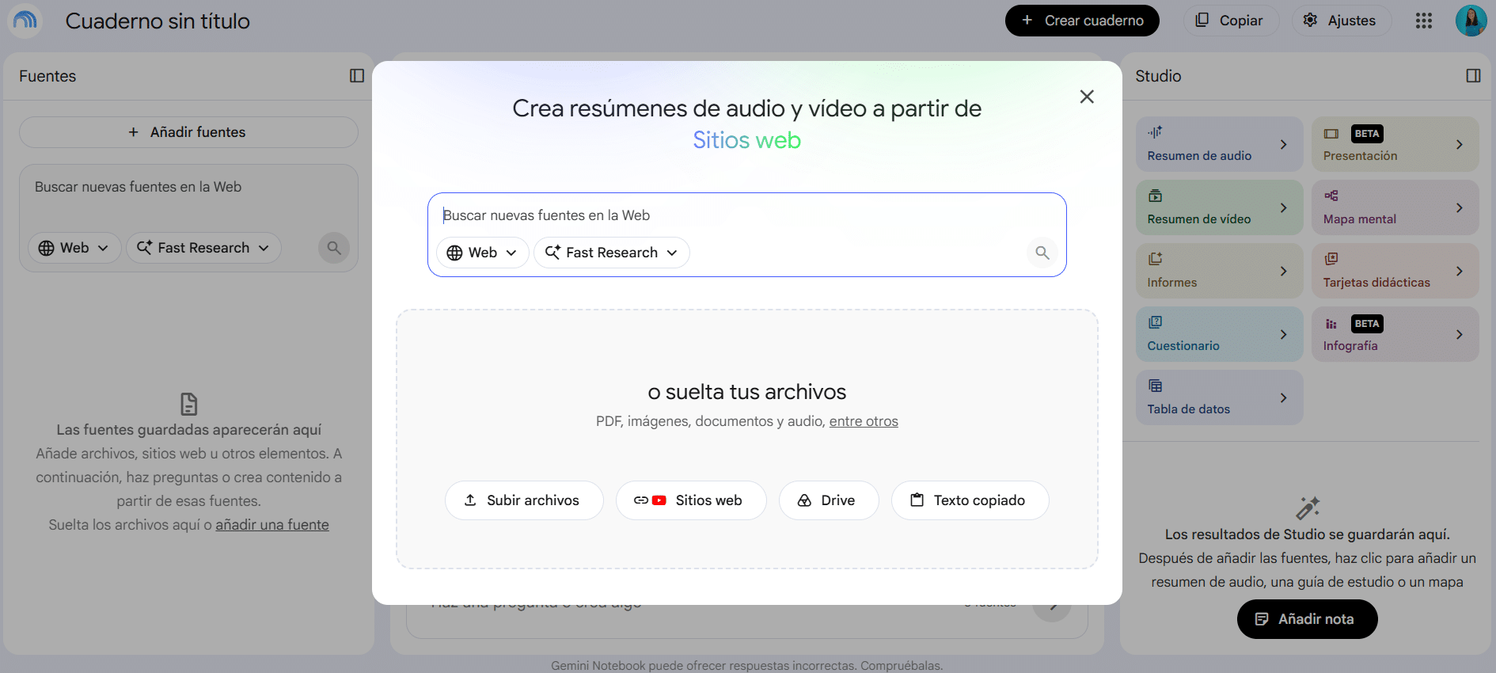Choose the Drive source button

point(829,500)
